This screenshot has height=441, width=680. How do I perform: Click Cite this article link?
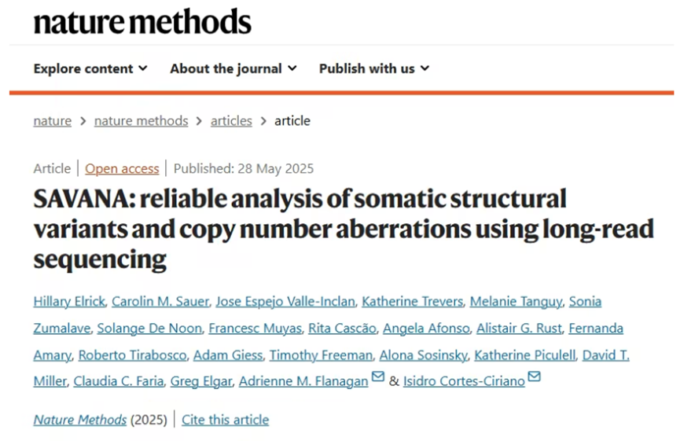[225, 420]
